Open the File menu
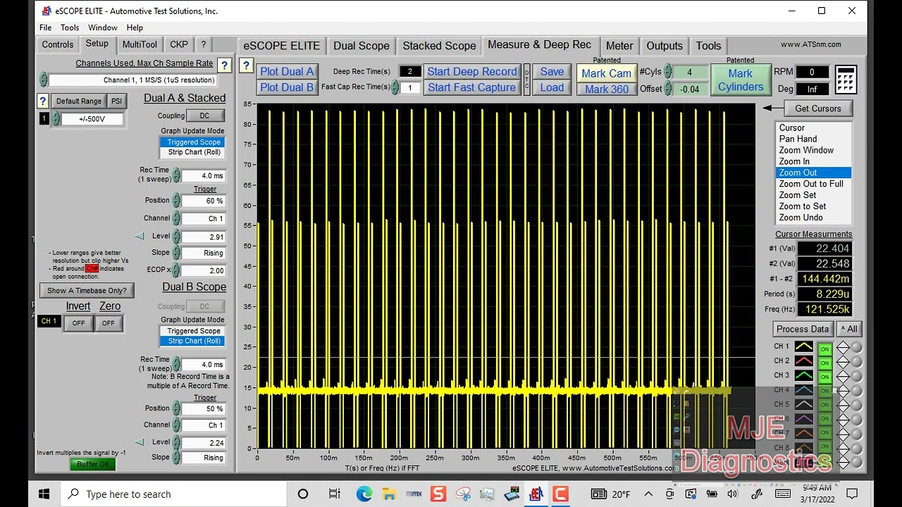The width and height of the screenshot is (902, 507). coord(45,27)
